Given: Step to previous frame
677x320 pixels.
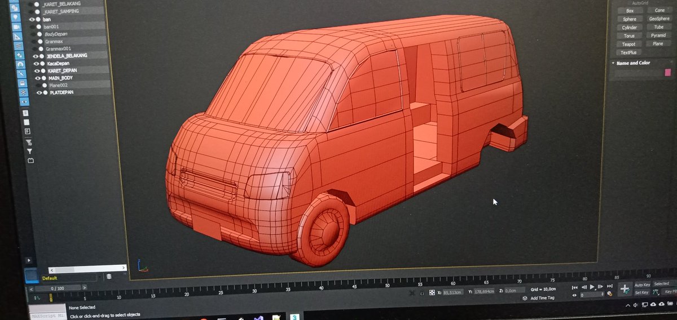Looking at the screenshot, I should 584,287.
